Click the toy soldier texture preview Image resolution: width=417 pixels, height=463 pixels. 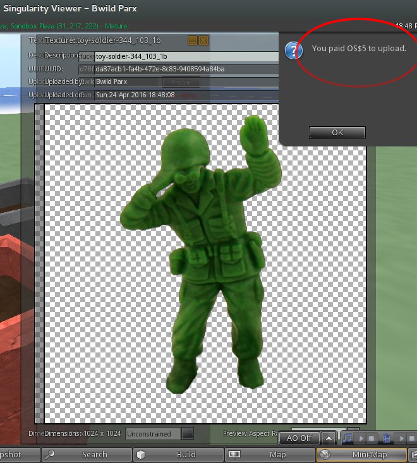[205, 263]
